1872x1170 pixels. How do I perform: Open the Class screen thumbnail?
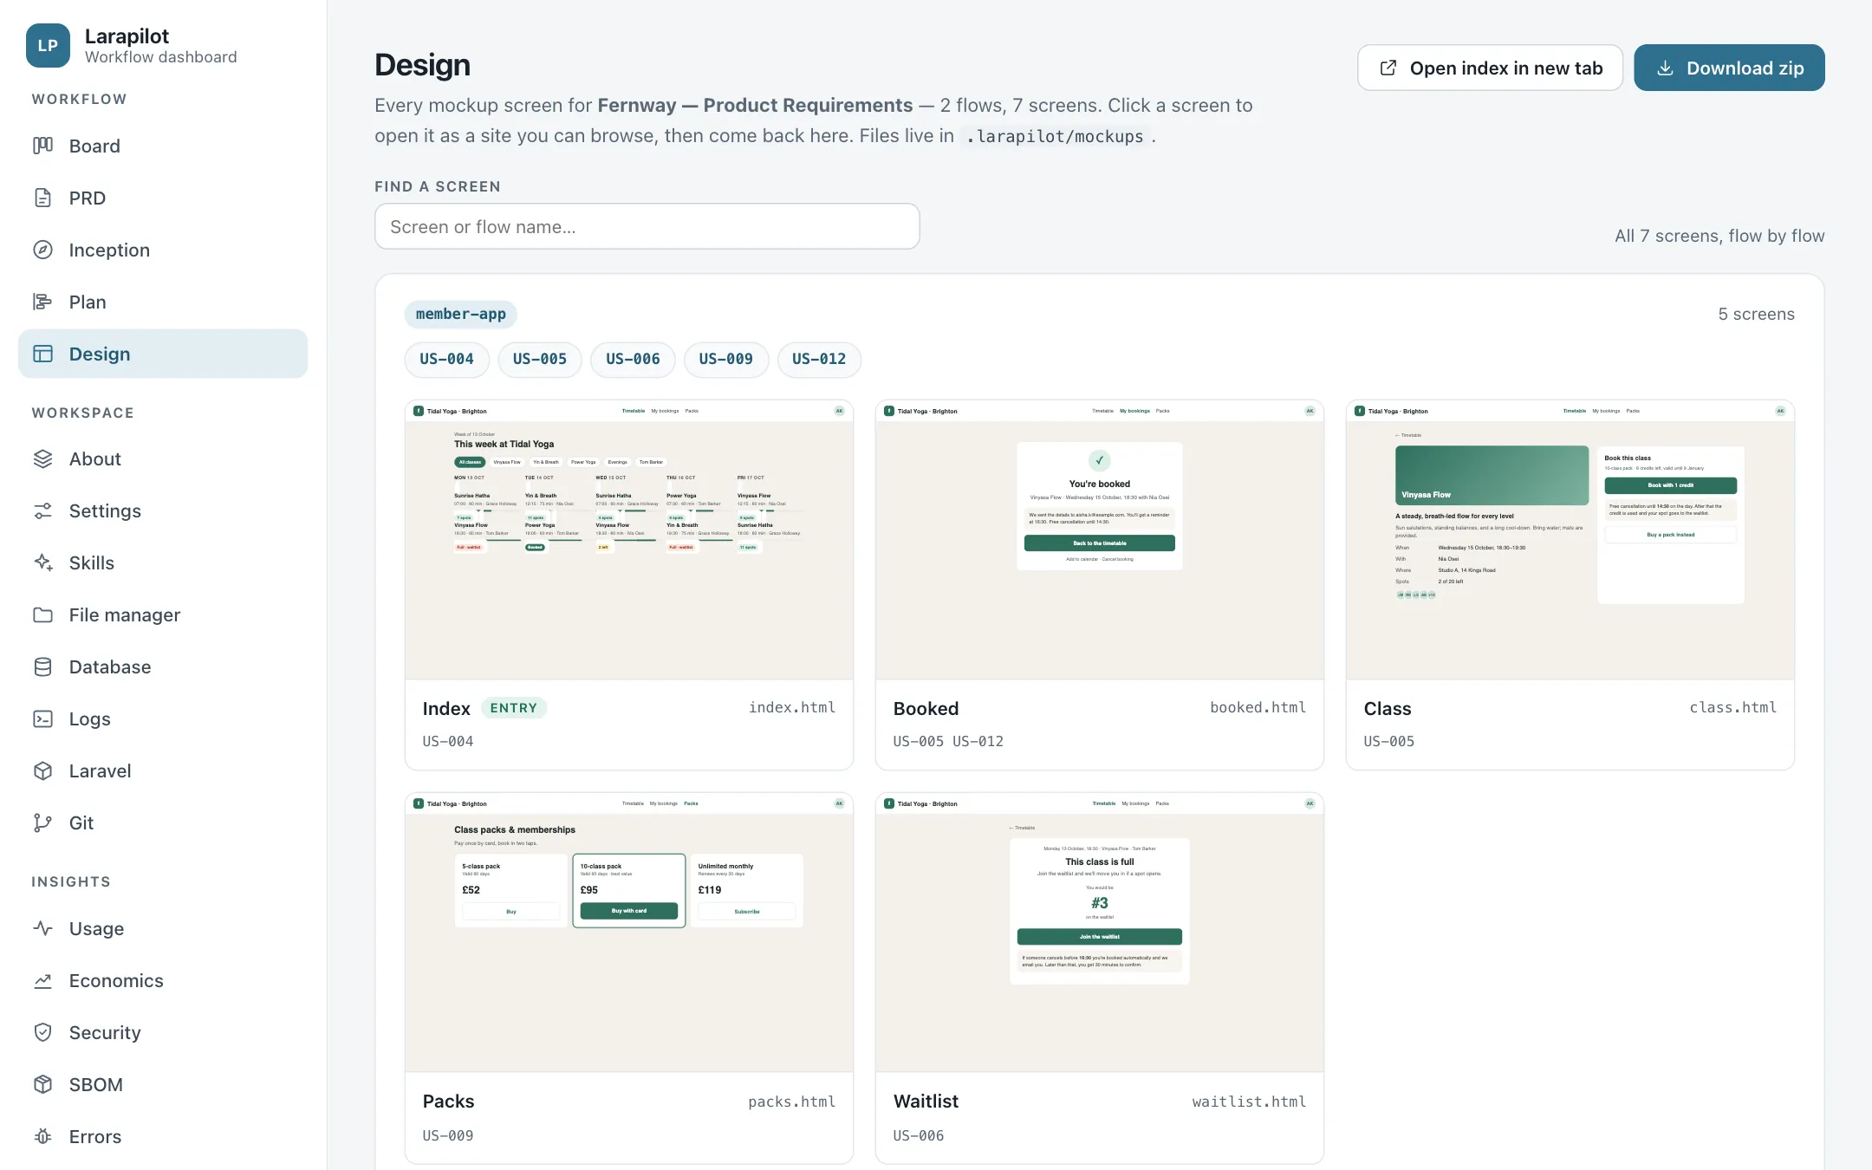1570,539
